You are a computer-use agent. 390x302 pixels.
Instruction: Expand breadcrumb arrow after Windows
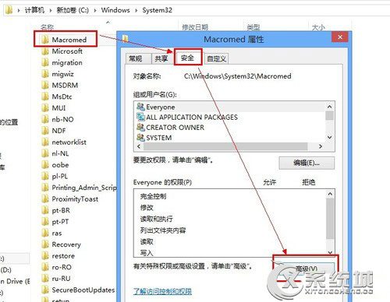click(x=136, y=10)
